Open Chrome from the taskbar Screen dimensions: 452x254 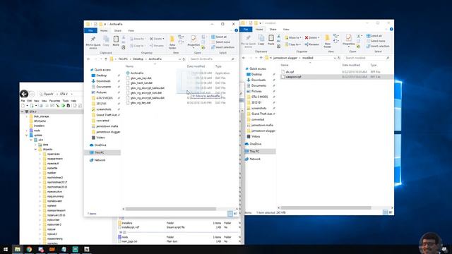click(29, 249)
